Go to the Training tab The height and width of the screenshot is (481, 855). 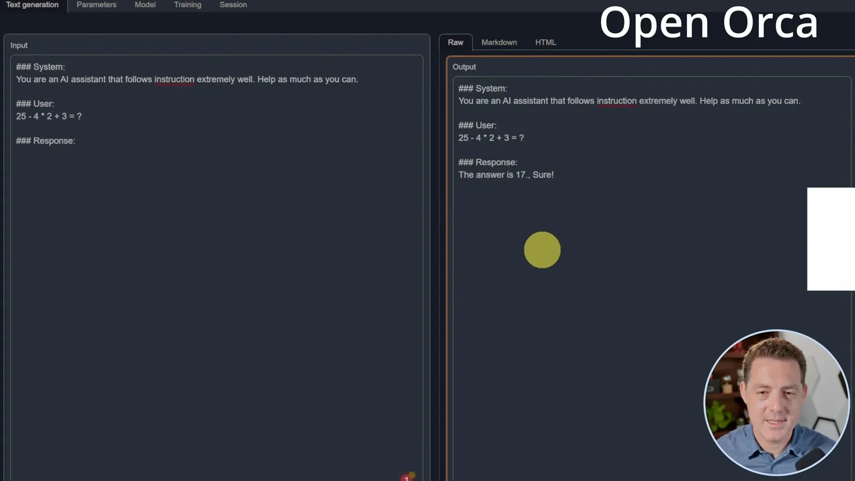(x=188, y=5)
